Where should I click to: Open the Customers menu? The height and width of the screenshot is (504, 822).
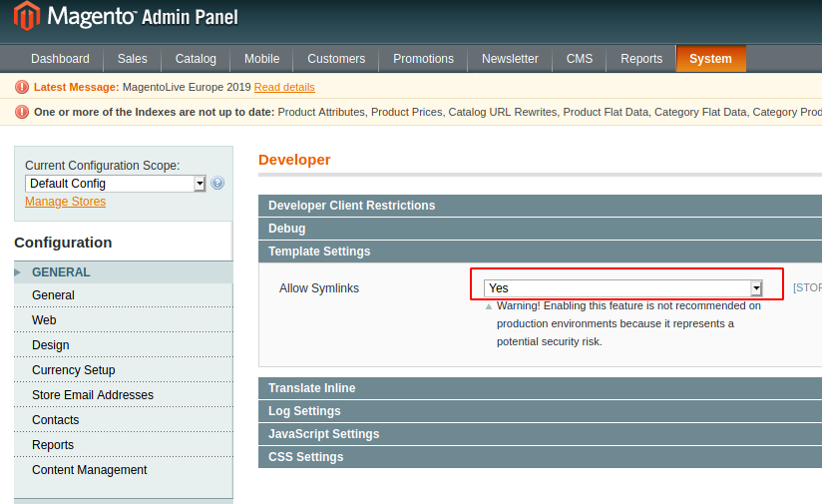click(336, 59)
